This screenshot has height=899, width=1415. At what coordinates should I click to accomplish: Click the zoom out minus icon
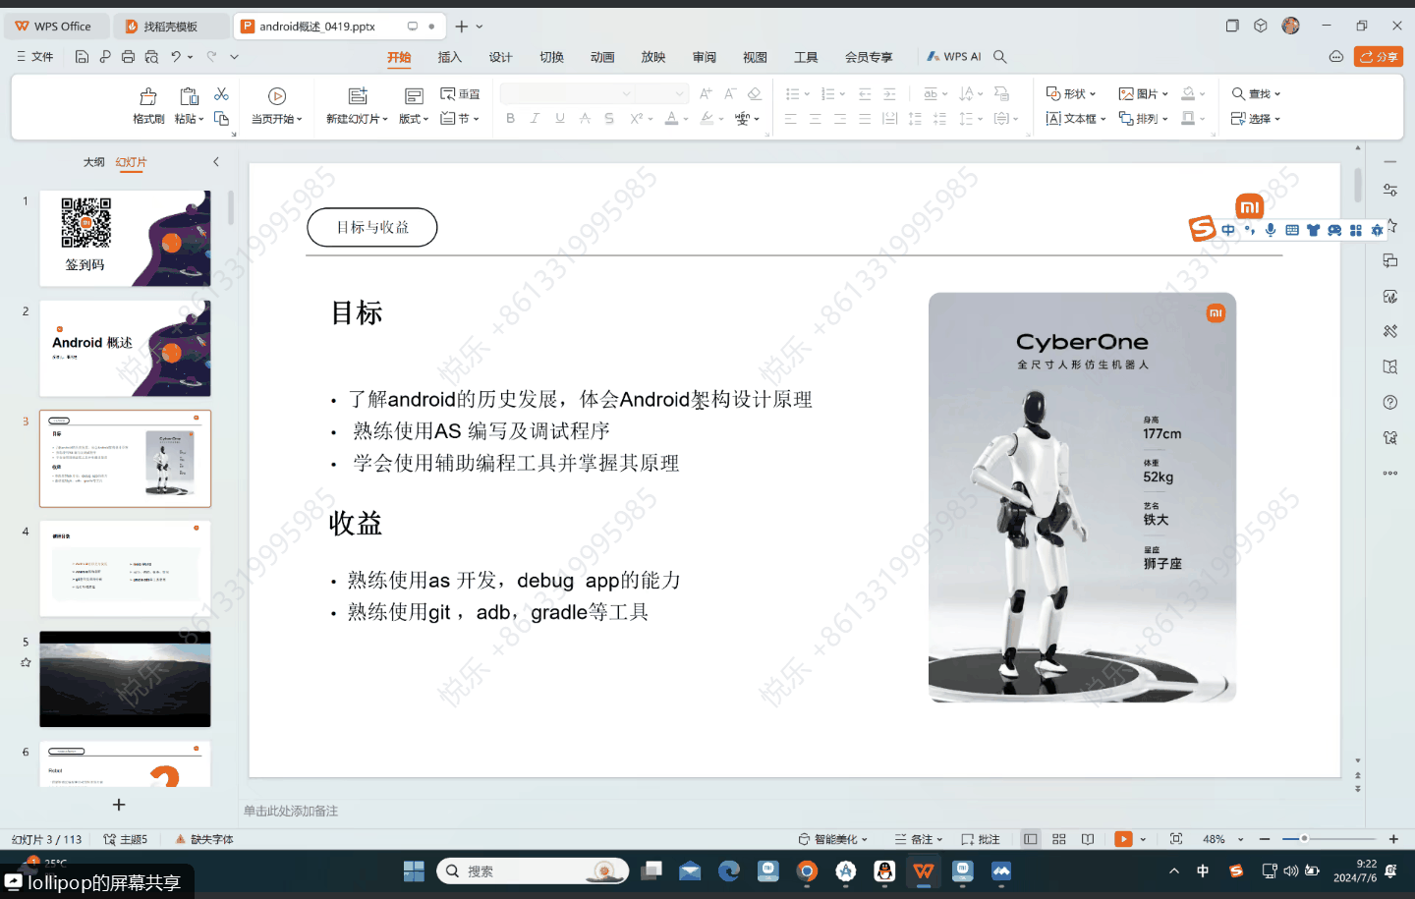point(1265,839)
